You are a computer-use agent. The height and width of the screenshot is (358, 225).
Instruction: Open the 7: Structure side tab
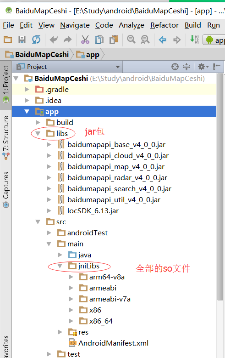pyautogui.click(x=6, y=138)
